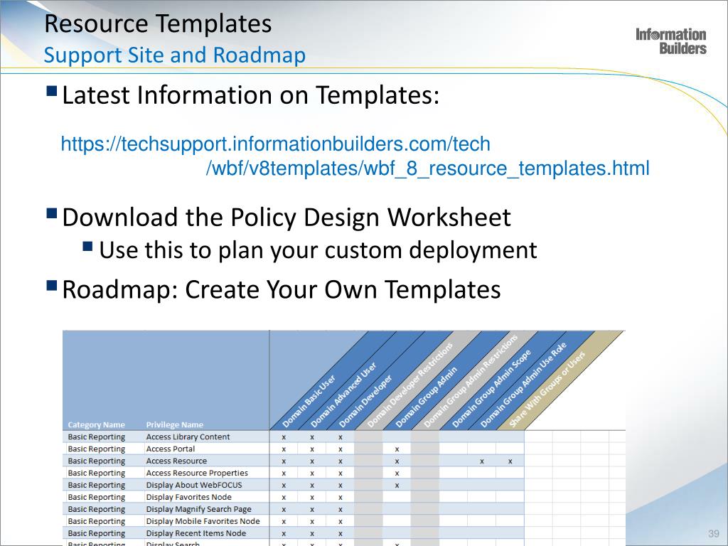Click the slide number 39
The image size is (728, 546).
coord(714,533)
